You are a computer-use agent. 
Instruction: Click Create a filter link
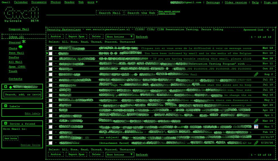coord(167,14)
